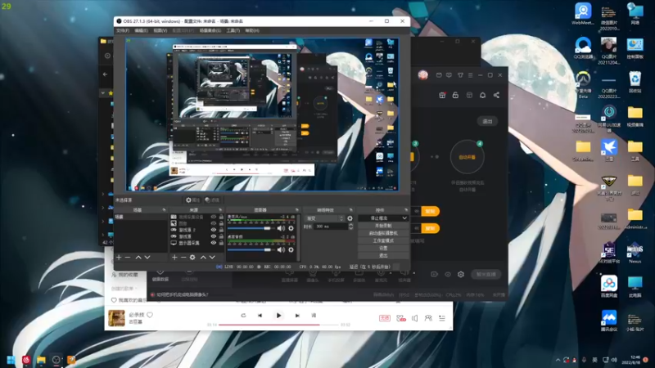Open streaming app user avatar
The image size is (655, 368).
423,75
